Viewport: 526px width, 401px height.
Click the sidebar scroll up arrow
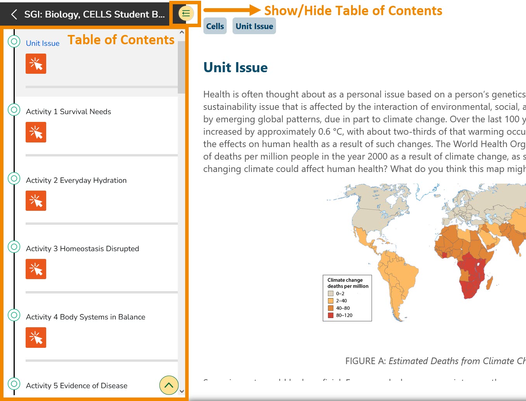click(182, 33)
